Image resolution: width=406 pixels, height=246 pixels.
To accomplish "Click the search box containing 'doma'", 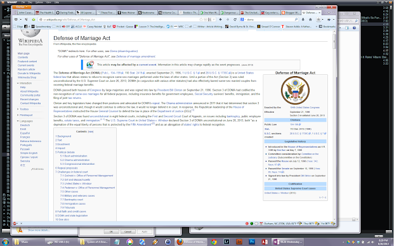I will pyautogui.click(x=269, y=20).
